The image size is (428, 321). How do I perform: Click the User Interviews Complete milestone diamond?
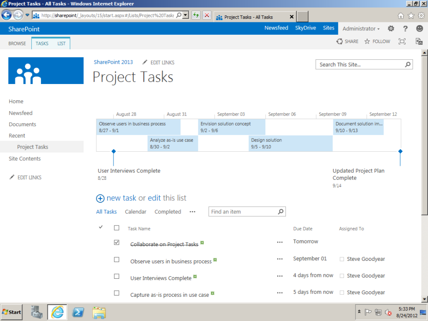113,151
